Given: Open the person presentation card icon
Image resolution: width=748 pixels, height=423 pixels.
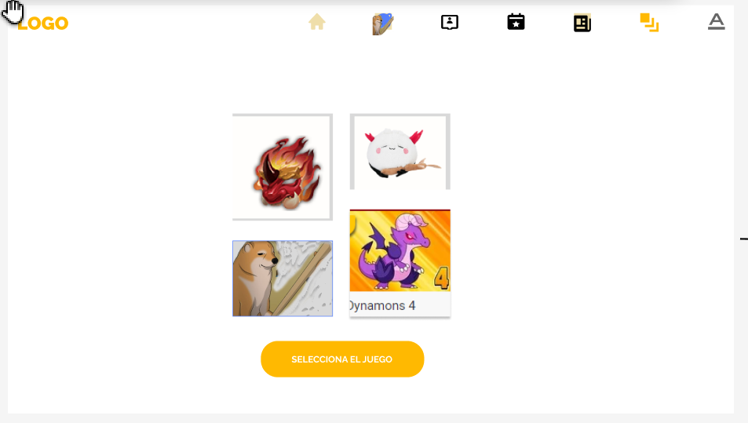Looking at the screenshot, I should pyautogui.click(x=450, y=22).
